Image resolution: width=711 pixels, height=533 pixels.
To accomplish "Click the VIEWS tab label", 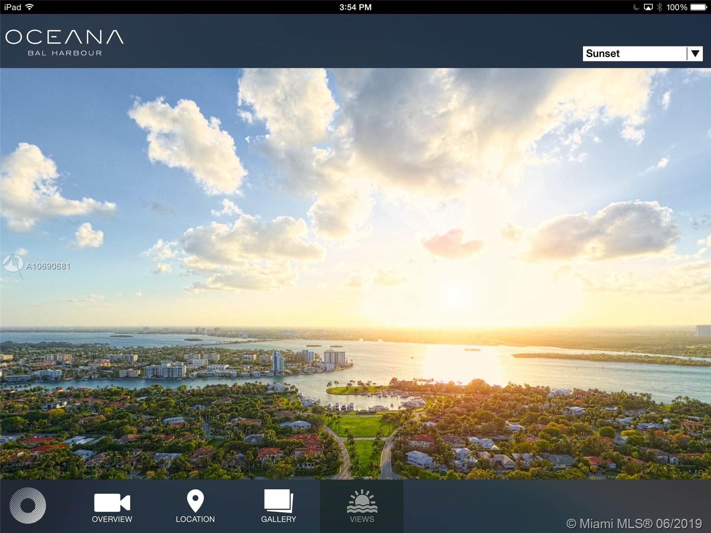I will point(362,519).
